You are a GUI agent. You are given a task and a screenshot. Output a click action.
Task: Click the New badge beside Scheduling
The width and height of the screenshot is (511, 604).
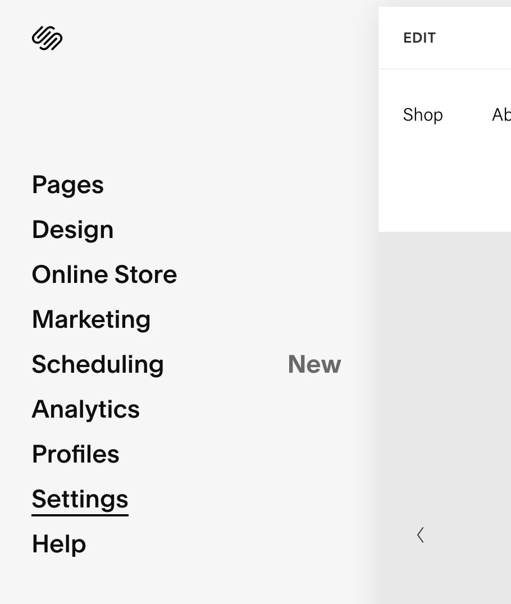click(x=314, y=364)
